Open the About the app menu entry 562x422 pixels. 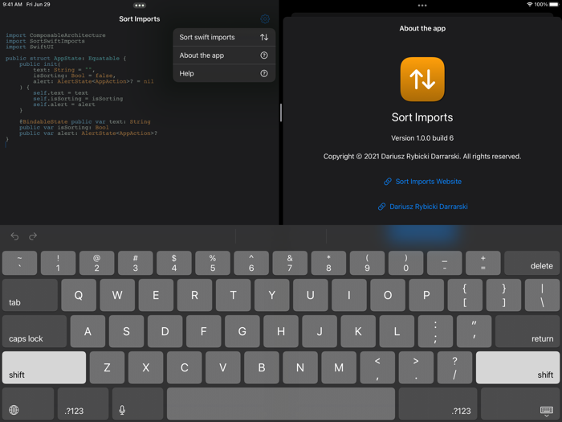coord(224,55)
